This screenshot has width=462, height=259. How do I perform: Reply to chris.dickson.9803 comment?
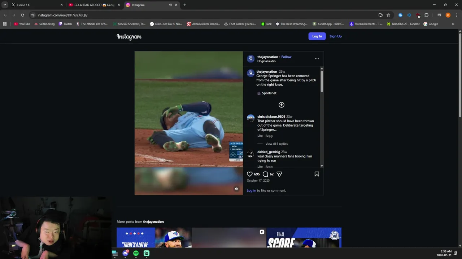[269, 136]
